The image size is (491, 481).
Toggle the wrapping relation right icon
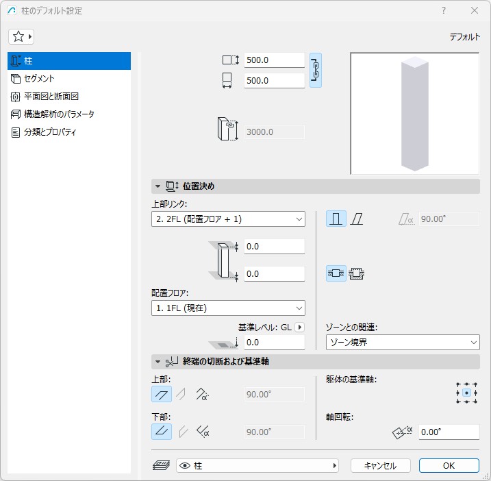[x=357, y=273]
